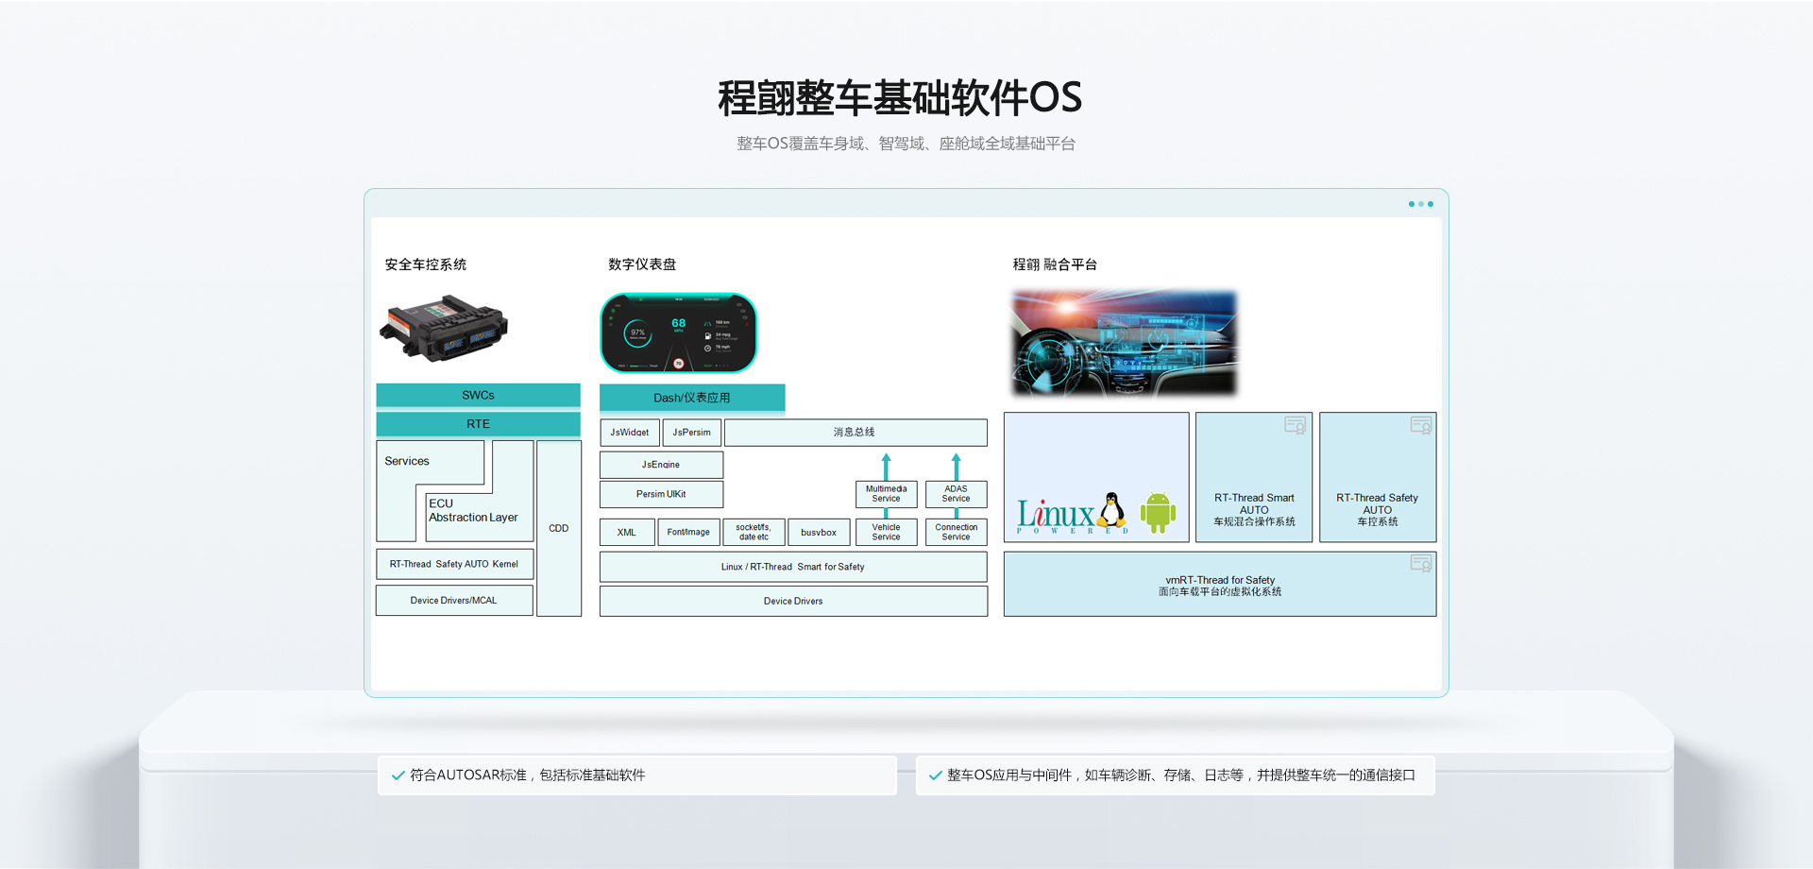Click the arrow above Multimedia Service
This screenshot has height=869, width=1813.
click(886, 466)
